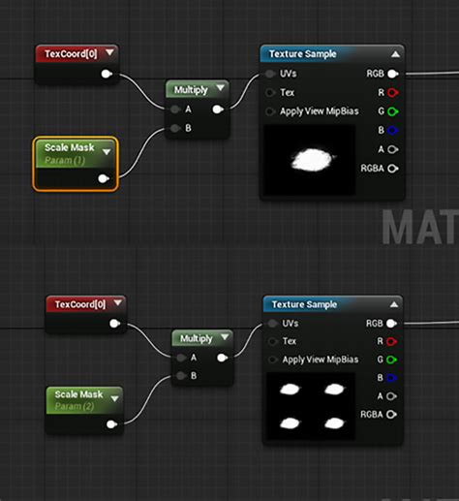Click Apply View MipBias pin on bottom Texture Sample

point(273,360)
